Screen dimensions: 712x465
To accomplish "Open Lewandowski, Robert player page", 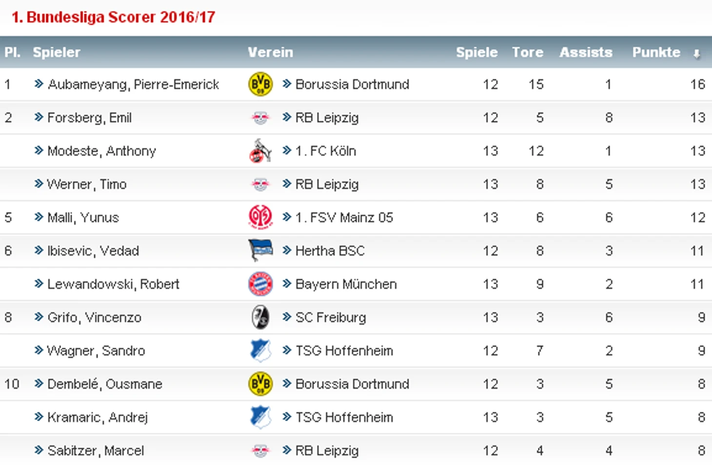I will (x=113, y=284).
